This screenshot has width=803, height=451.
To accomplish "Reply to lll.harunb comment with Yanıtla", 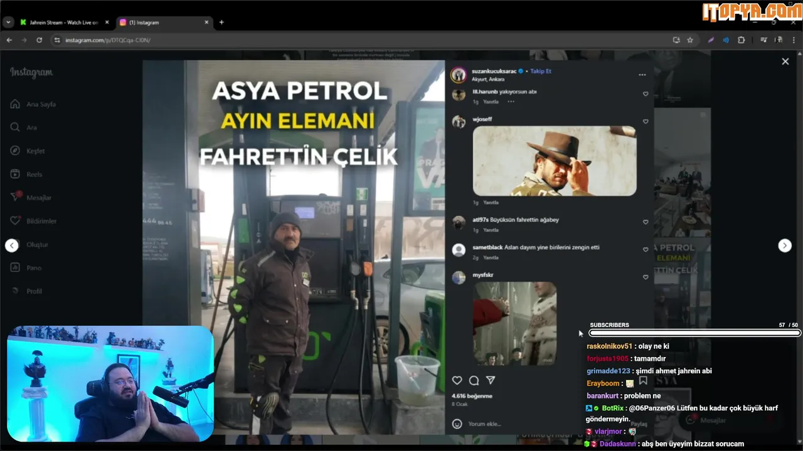I will [x=491, y=101].
